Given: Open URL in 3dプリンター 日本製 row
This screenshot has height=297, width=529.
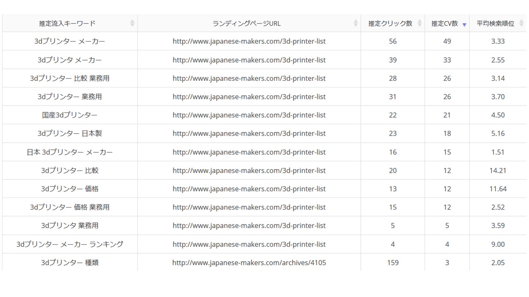Looking at the screenshot, I should [249, 133].
